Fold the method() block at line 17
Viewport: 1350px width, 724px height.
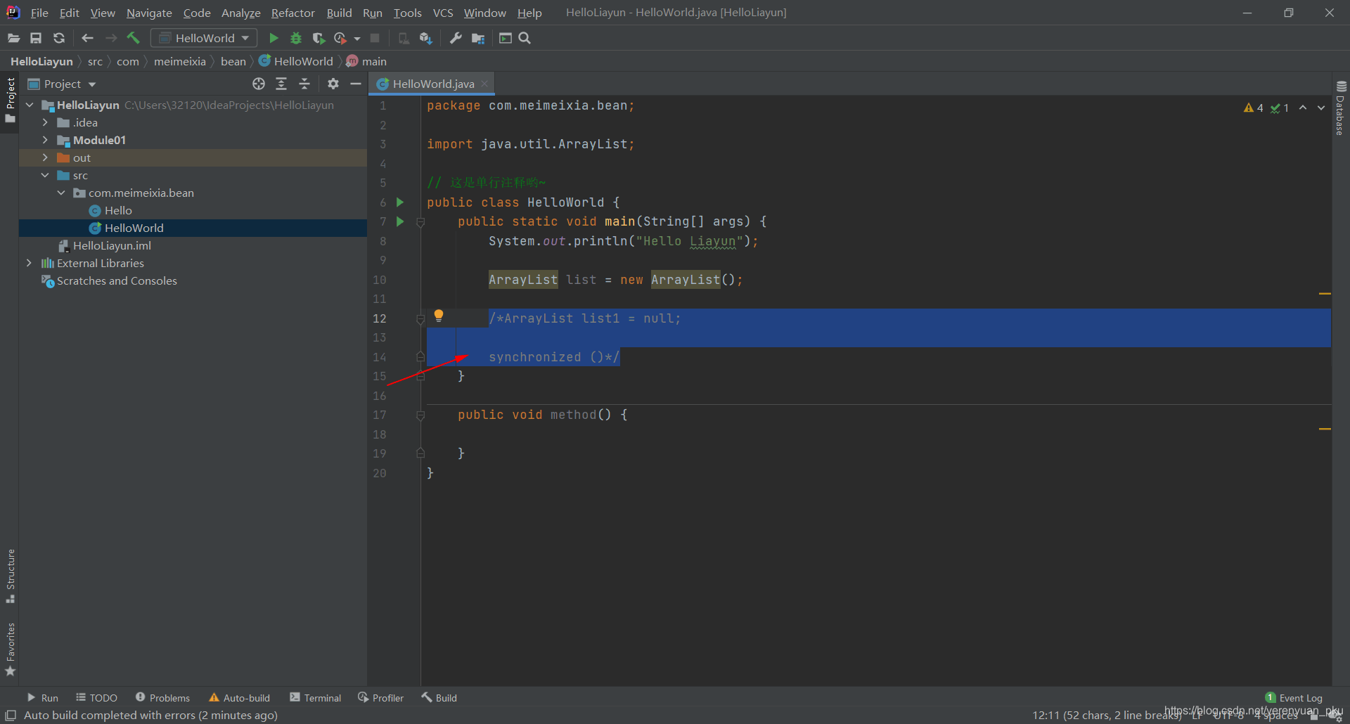[420, 415]
